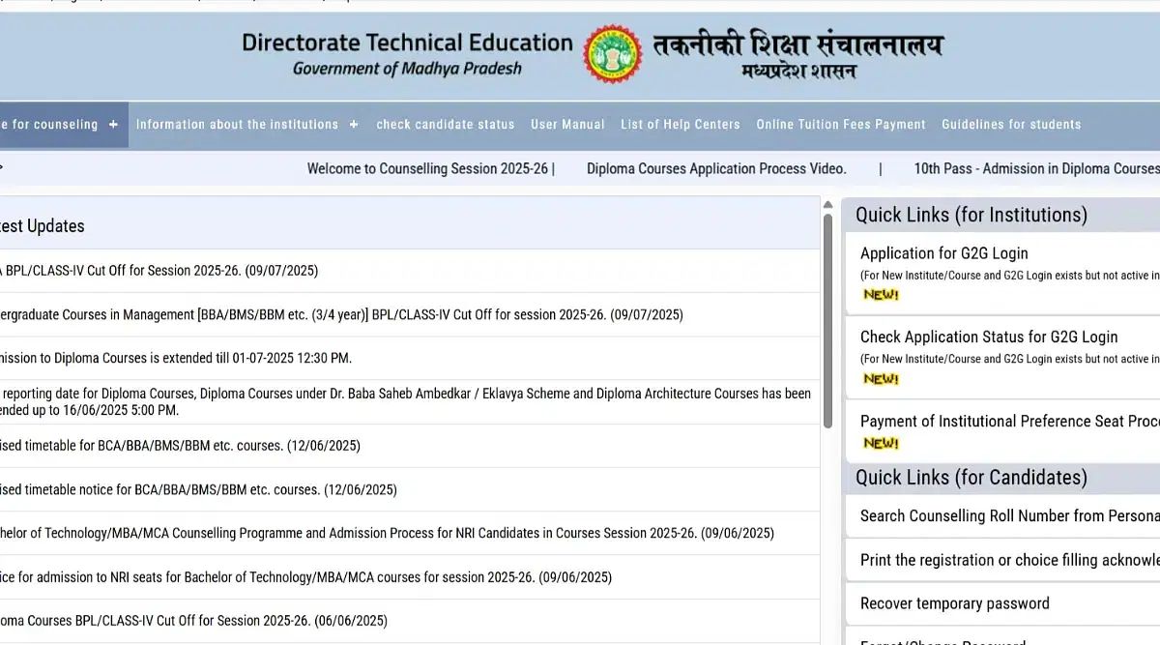Click 'Welcome to Counselling Session 2025-26' ticker text
Screen dimensions: 1160x645
pos(427,168)
